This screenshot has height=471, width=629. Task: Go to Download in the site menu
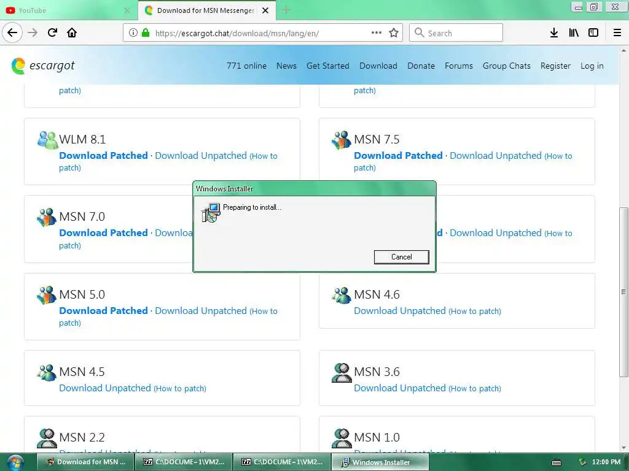tap(378, 66)
